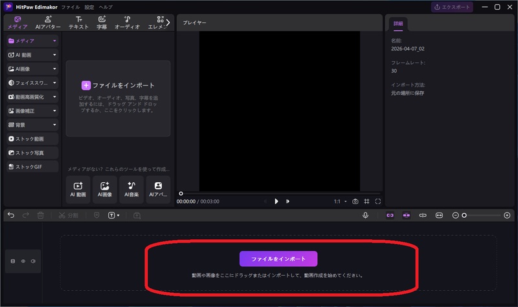The height and width of the screenshot is (307, 518).
Task: Click the HitPaw Edimakor logo icon
Action: coord(8,6)
